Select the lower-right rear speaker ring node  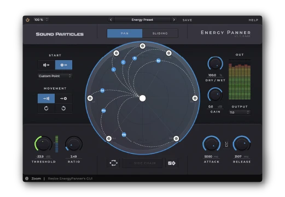coord(176,139)
